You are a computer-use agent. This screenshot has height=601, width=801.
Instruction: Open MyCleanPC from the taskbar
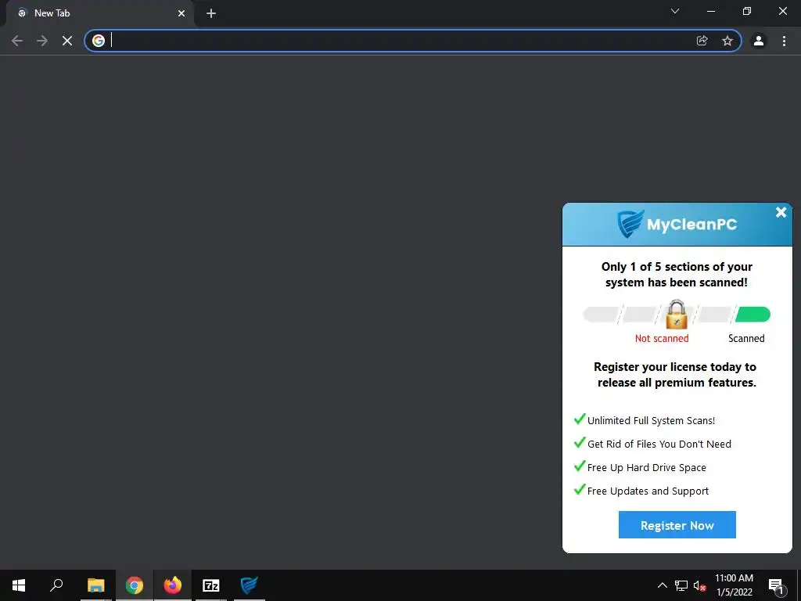250,585
